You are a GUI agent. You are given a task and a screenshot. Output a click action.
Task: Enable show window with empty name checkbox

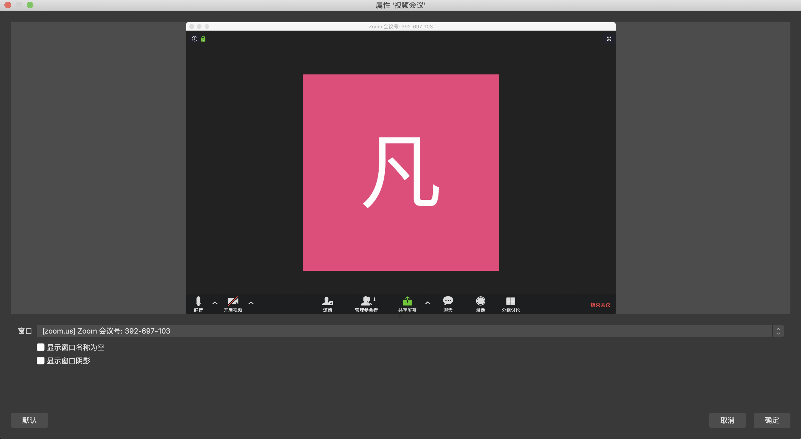pos(41,347)
